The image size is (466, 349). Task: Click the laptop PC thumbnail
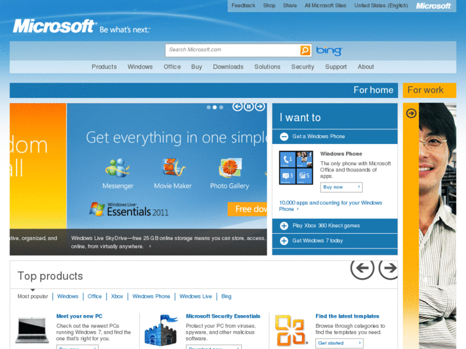tap(32, 330)
